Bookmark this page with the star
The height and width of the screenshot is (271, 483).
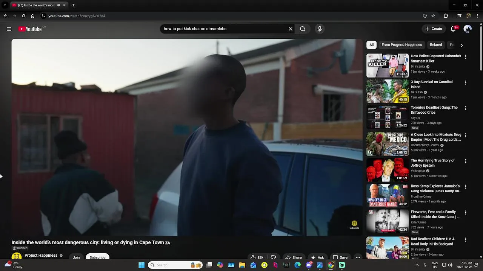(433, 16)
